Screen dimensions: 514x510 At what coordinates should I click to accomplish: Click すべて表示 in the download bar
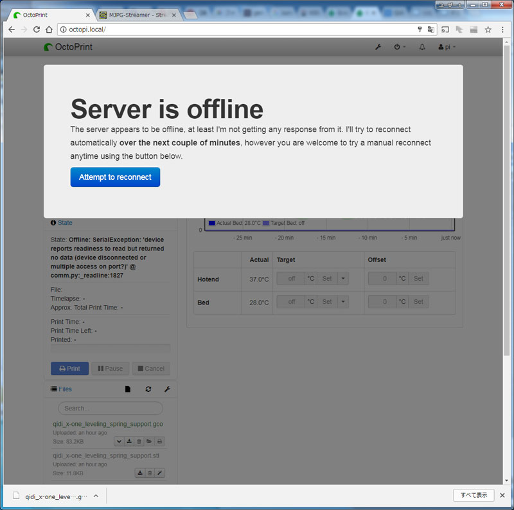pyautogui.click(x=474, y=495)
